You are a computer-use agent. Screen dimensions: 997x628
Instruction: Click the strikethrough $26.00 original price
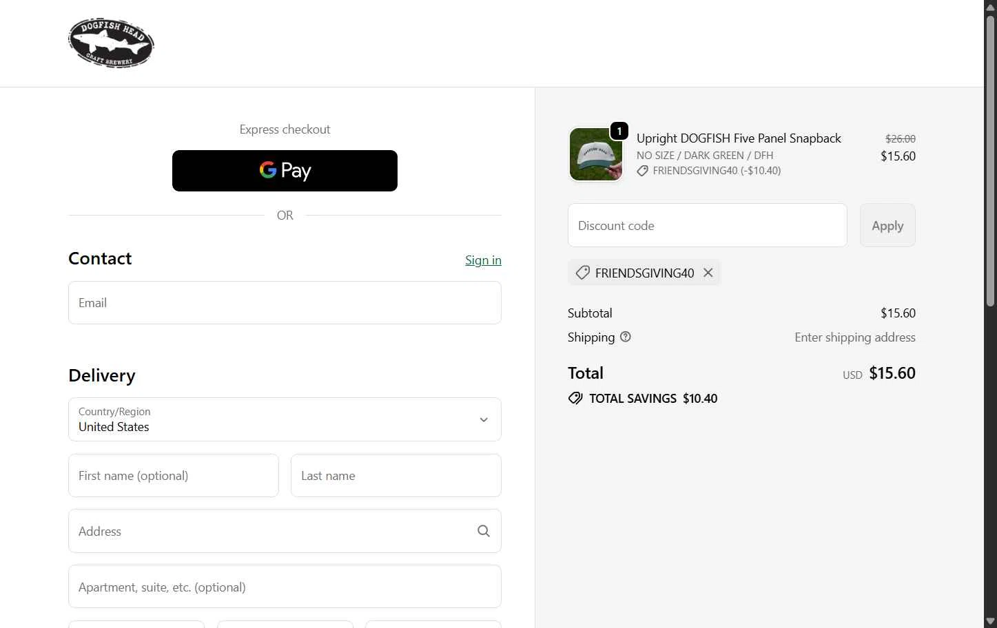pos(900,138)
